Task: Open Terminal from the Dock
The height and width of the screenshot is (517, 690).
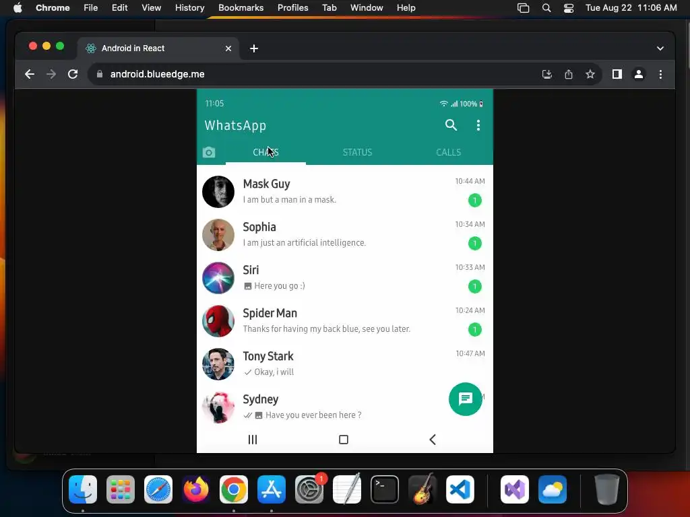Action: 385,489
